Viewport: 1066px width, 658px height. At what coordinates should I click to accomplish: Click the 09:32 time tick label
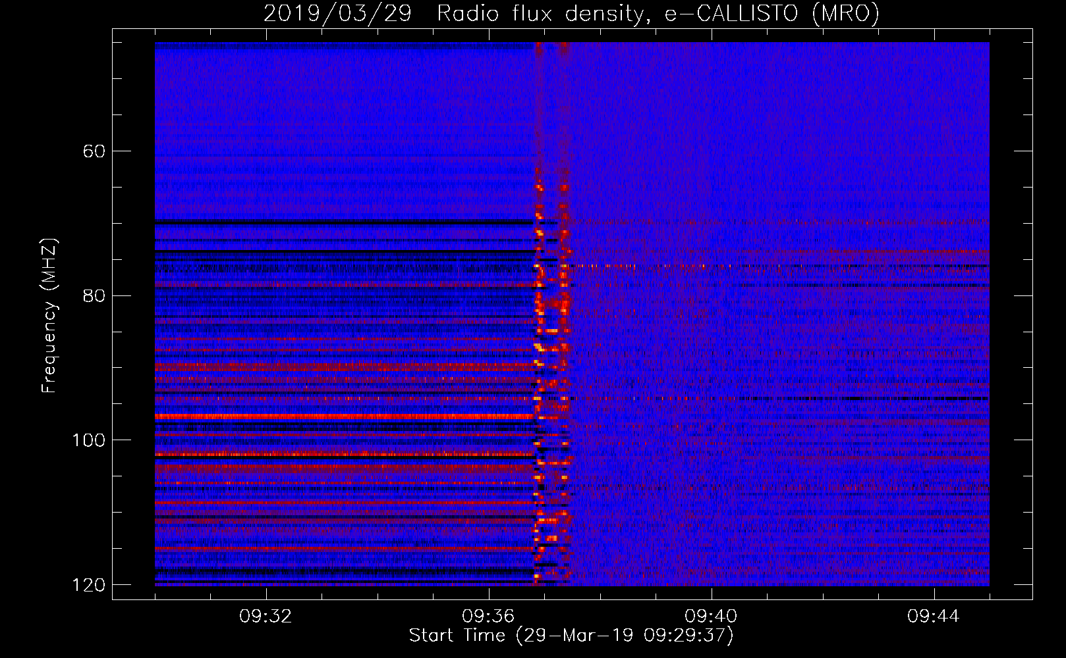266,617
